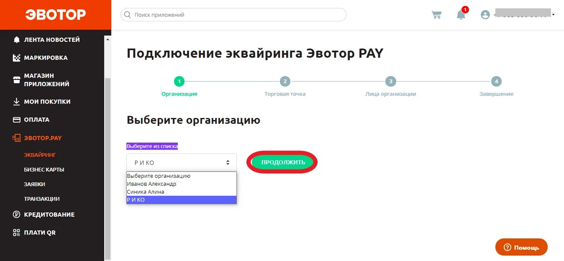This screenshot has height=261, width=564.
Task: Open notifications bell icon
Action: 461,15
